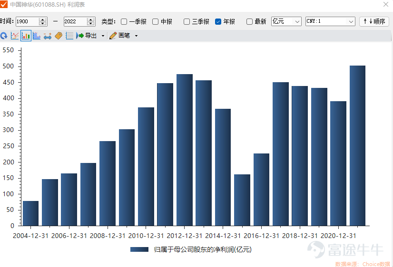Switch to area chart view
Image resolution: width=393 pixels, height=267 pixels.
pyautogui.click(x=37, y=36)
